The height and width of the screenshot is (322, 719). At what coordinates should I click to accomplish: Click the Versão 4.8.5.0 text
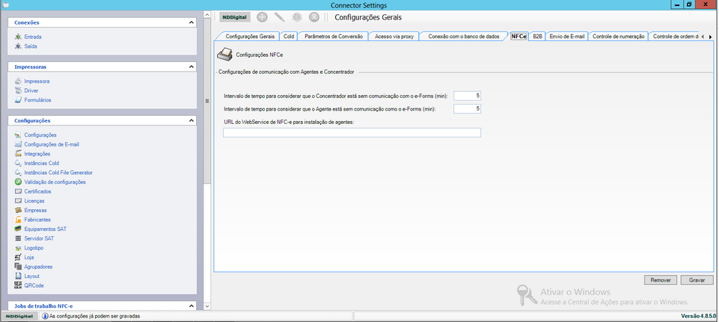[698, 316]
